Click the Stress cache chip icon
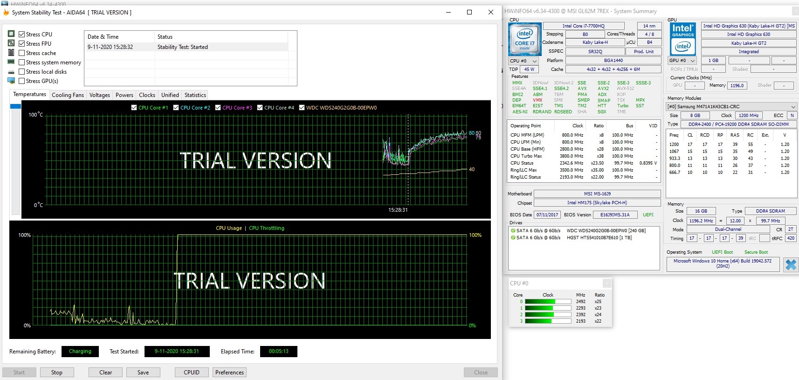 coord(11,53)
